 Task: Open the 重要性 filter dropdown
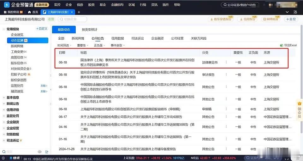[x=82, y=46]
